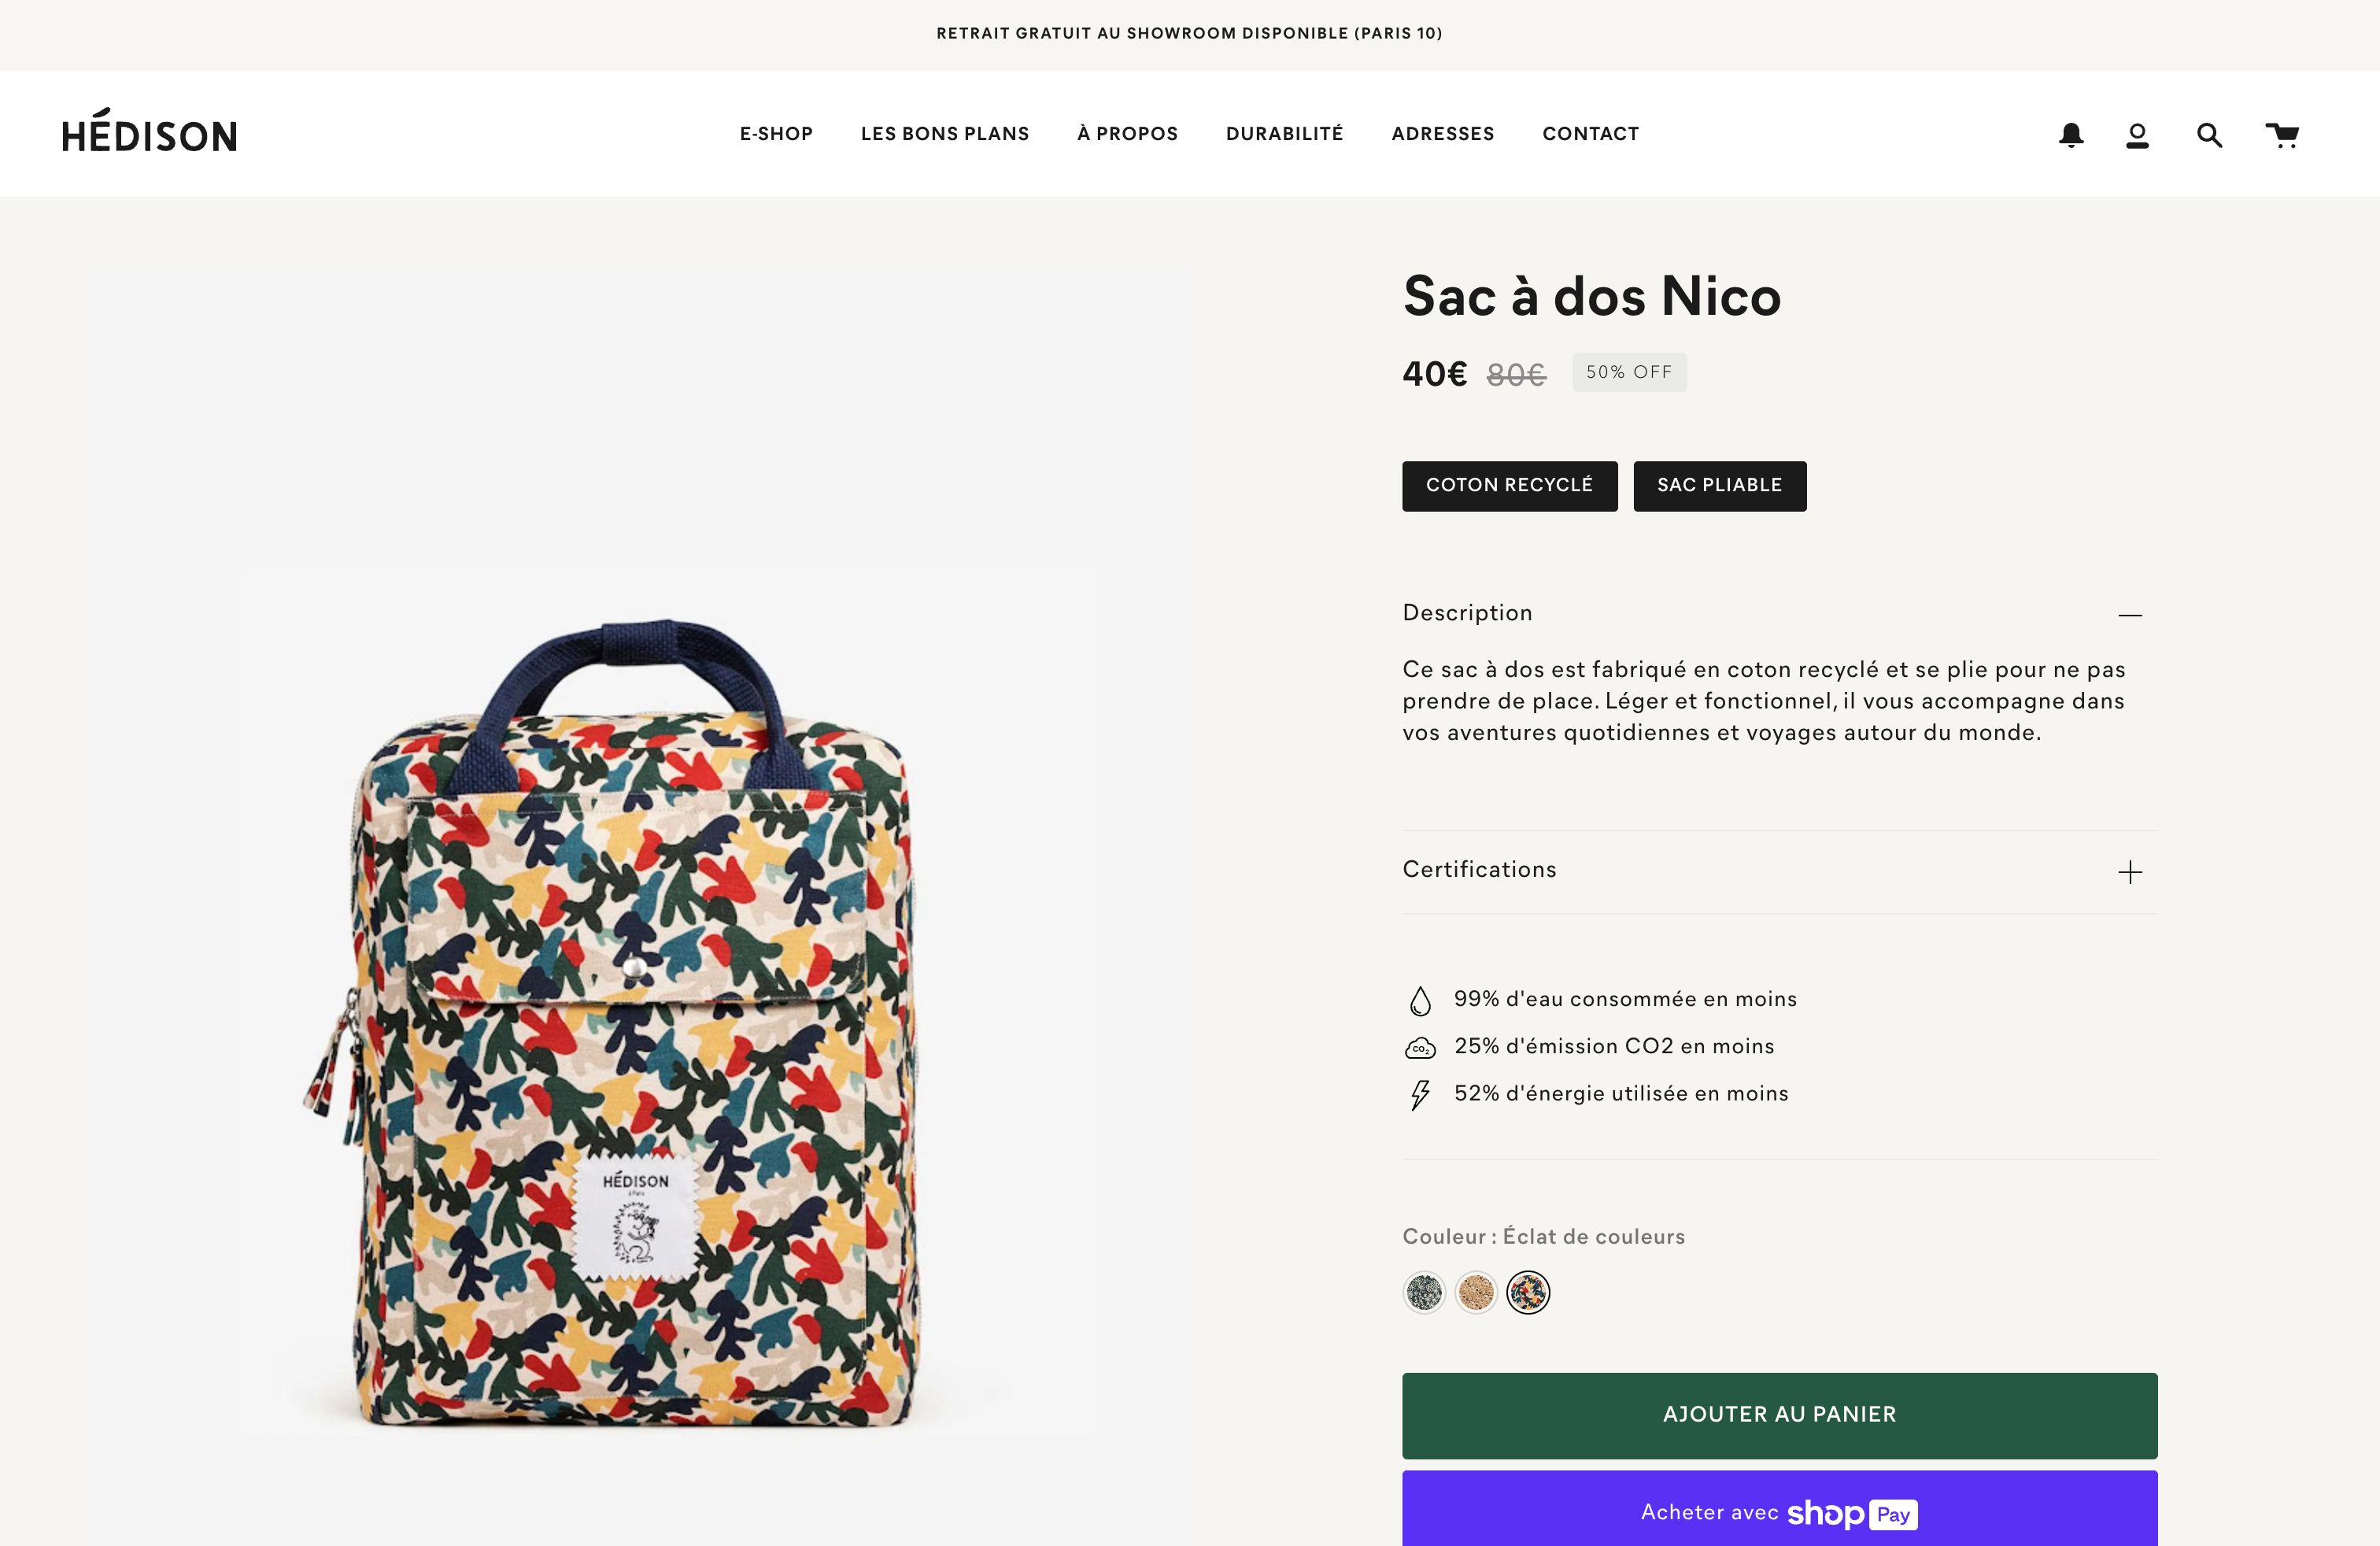Click the Certifications accordion heading

tap(1479, 870)
